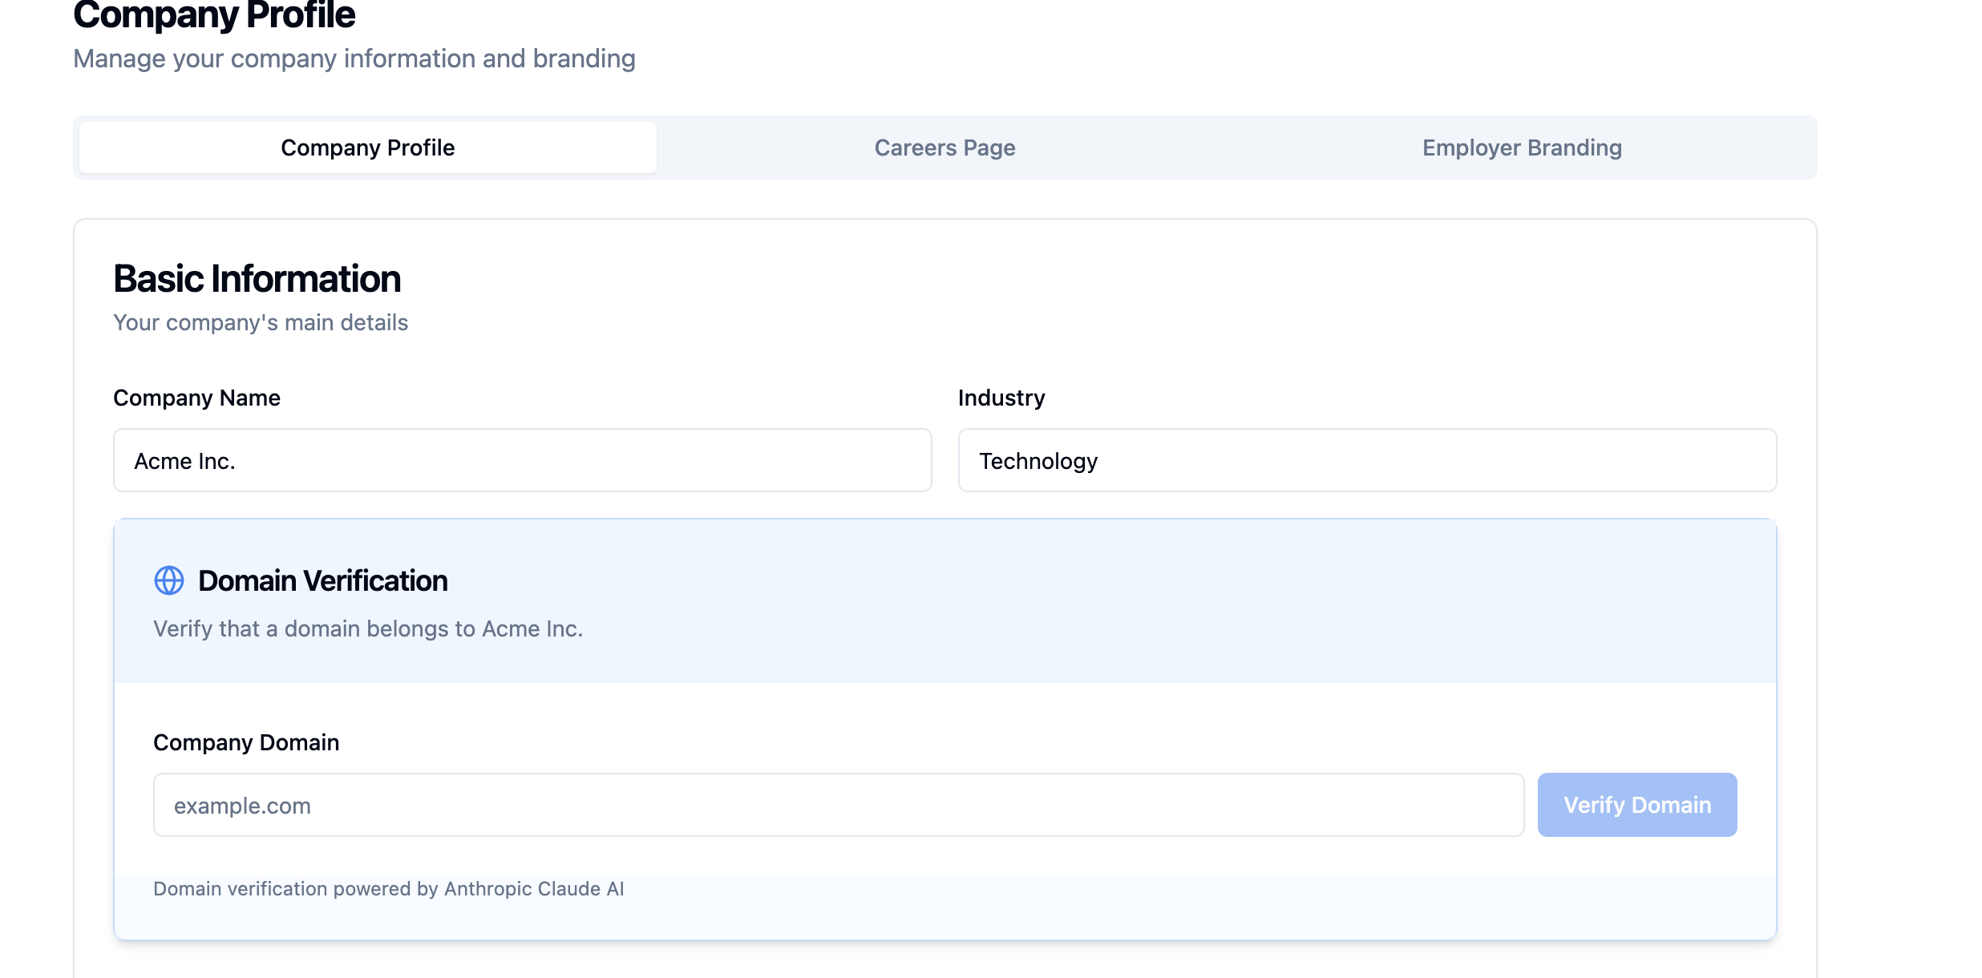Switch to the Careers Page tab

tap(944, 148)
